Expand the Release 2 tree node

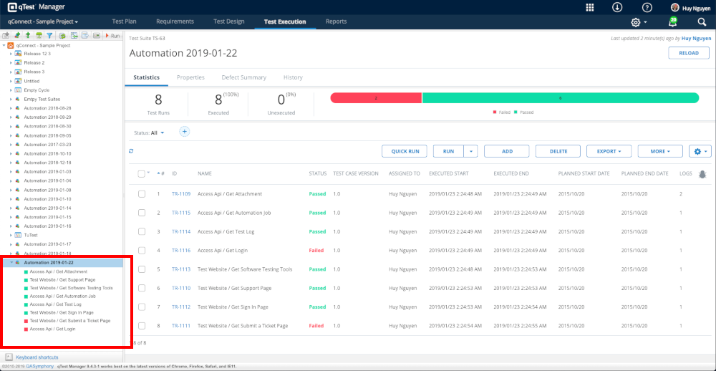pyautogui.click(x=11, y=63)
